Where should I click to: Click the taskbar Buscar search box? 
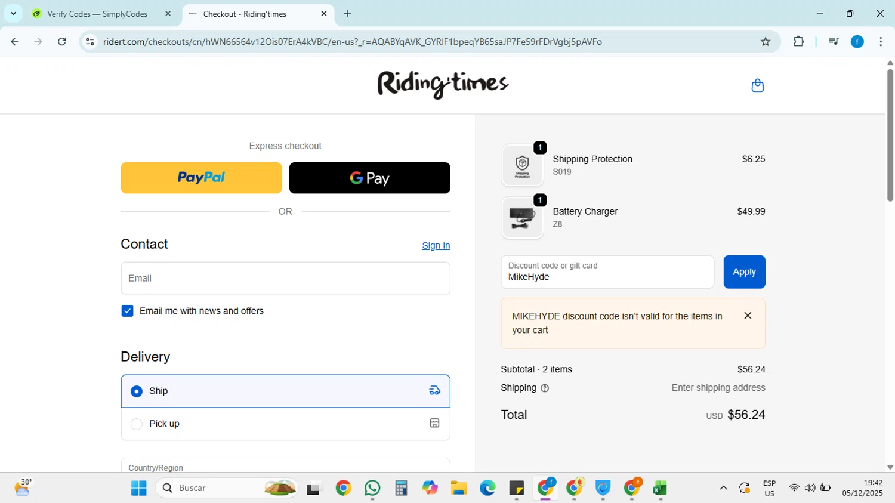point(227,488)
